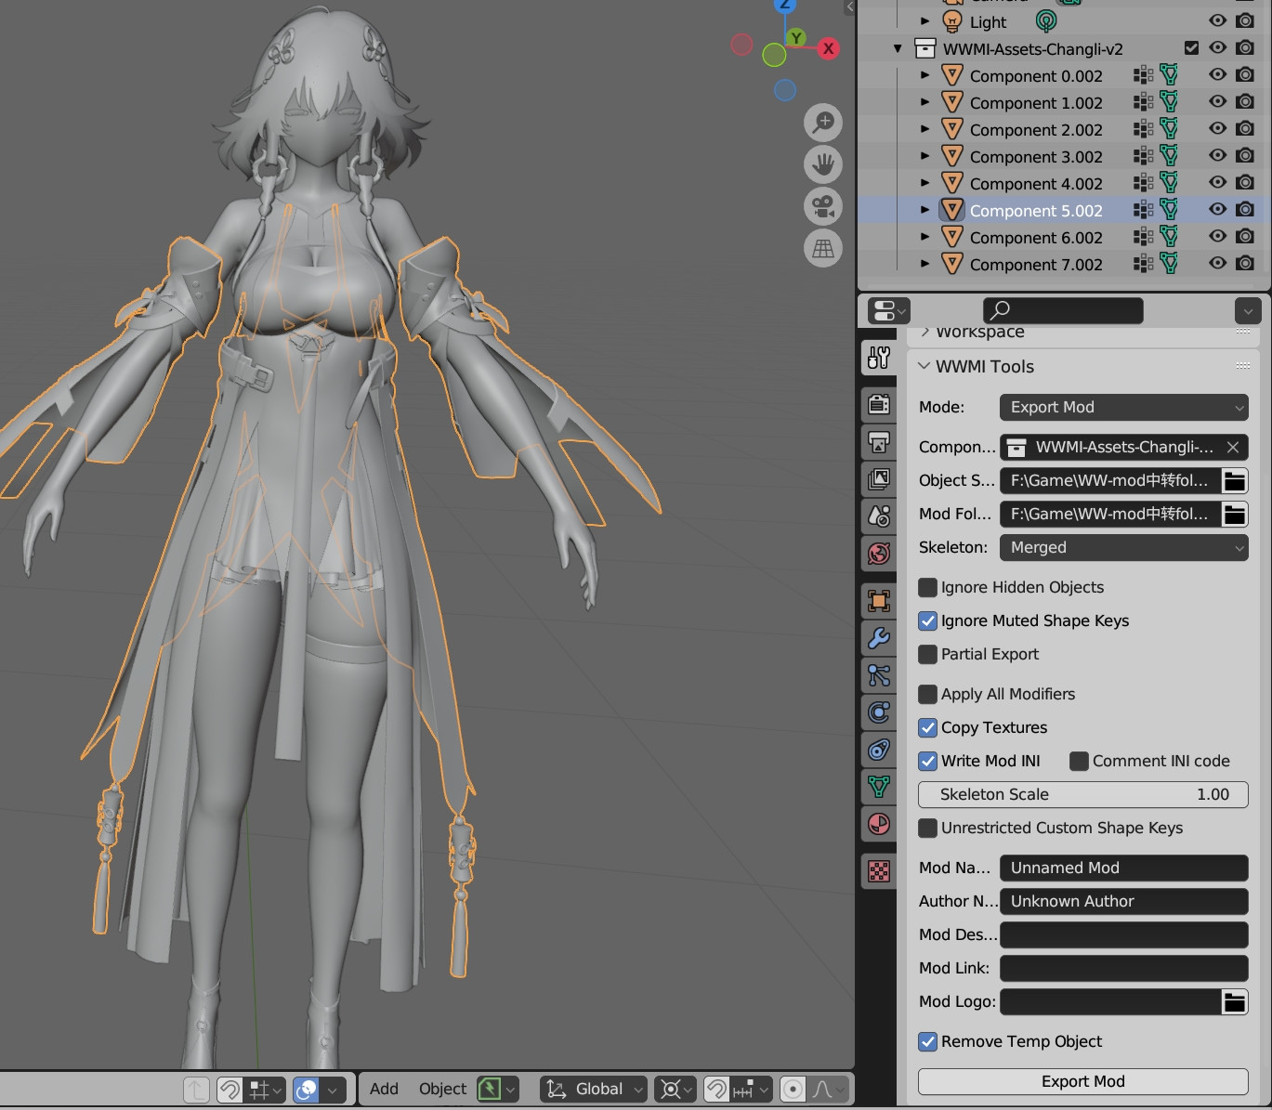
Task: Select the green Object Data properties tab
Action: tap(878, 787)
